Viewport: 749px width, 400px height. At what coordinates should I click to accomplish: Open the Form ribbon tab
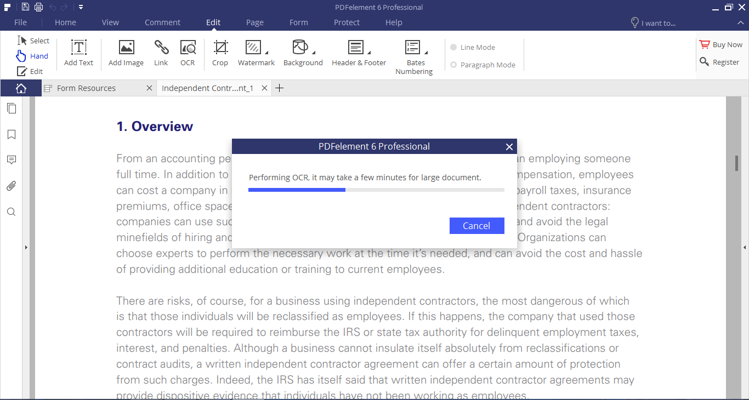click(299, 22)
